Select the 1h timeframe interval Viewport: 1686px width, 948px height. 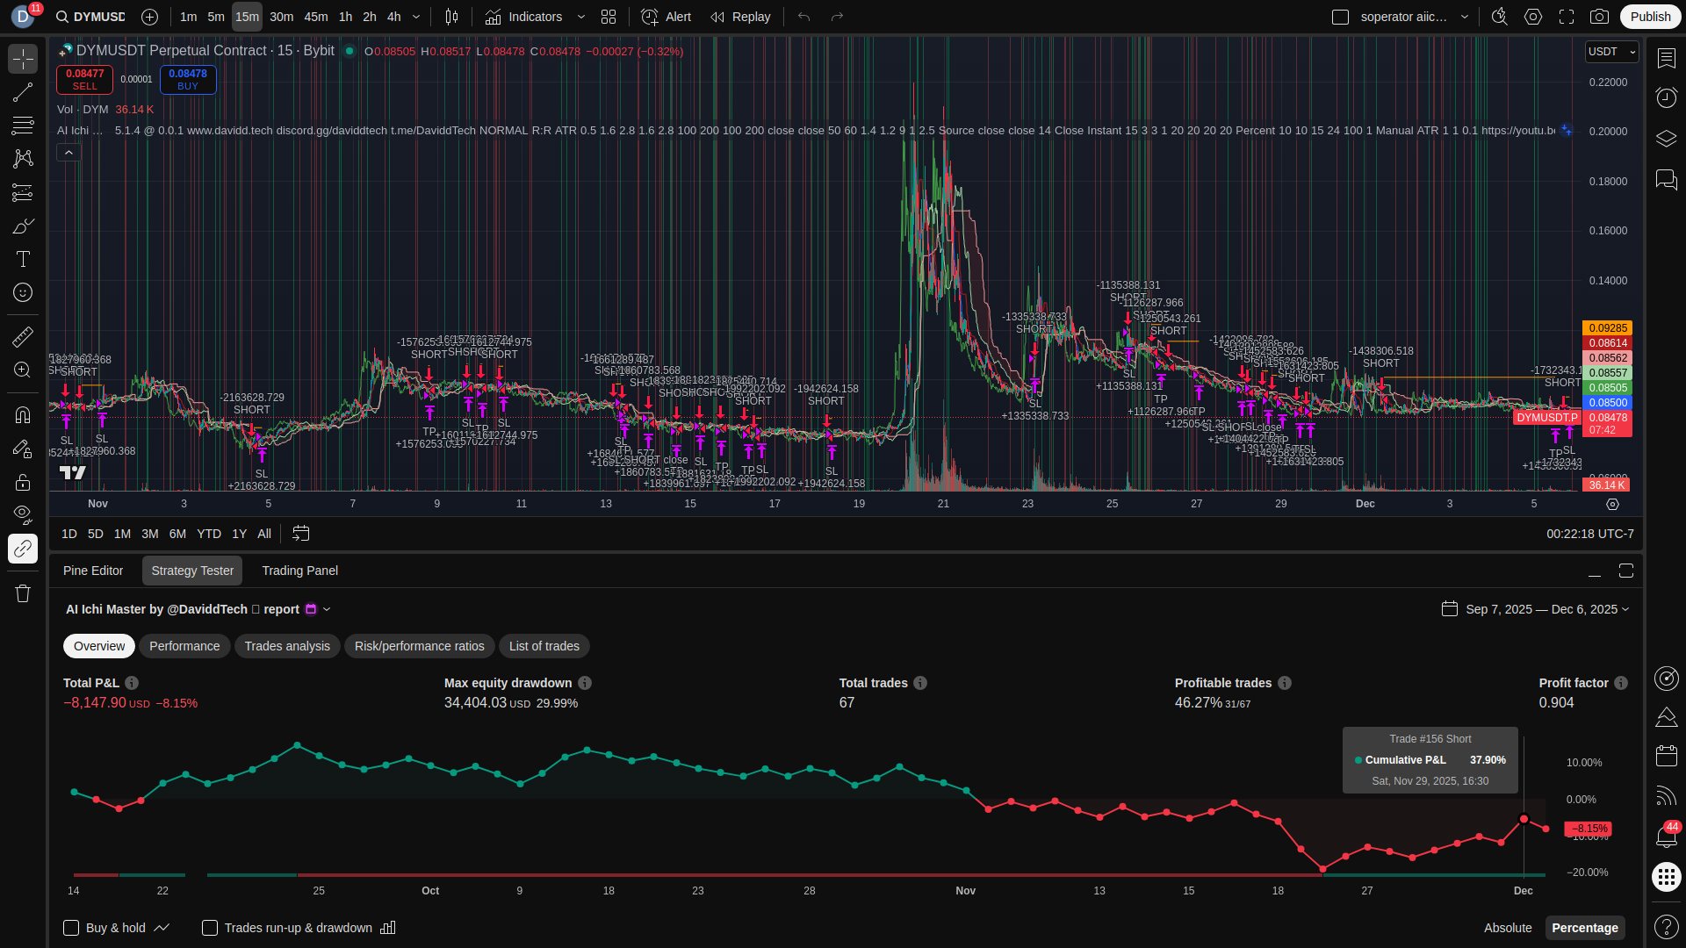(345, 17)
